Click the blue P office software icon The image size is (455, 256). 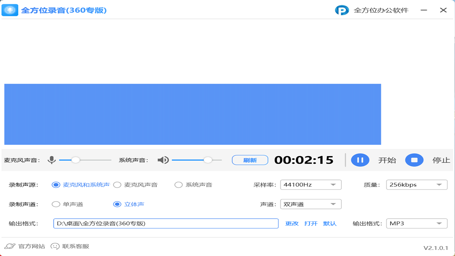342,10
